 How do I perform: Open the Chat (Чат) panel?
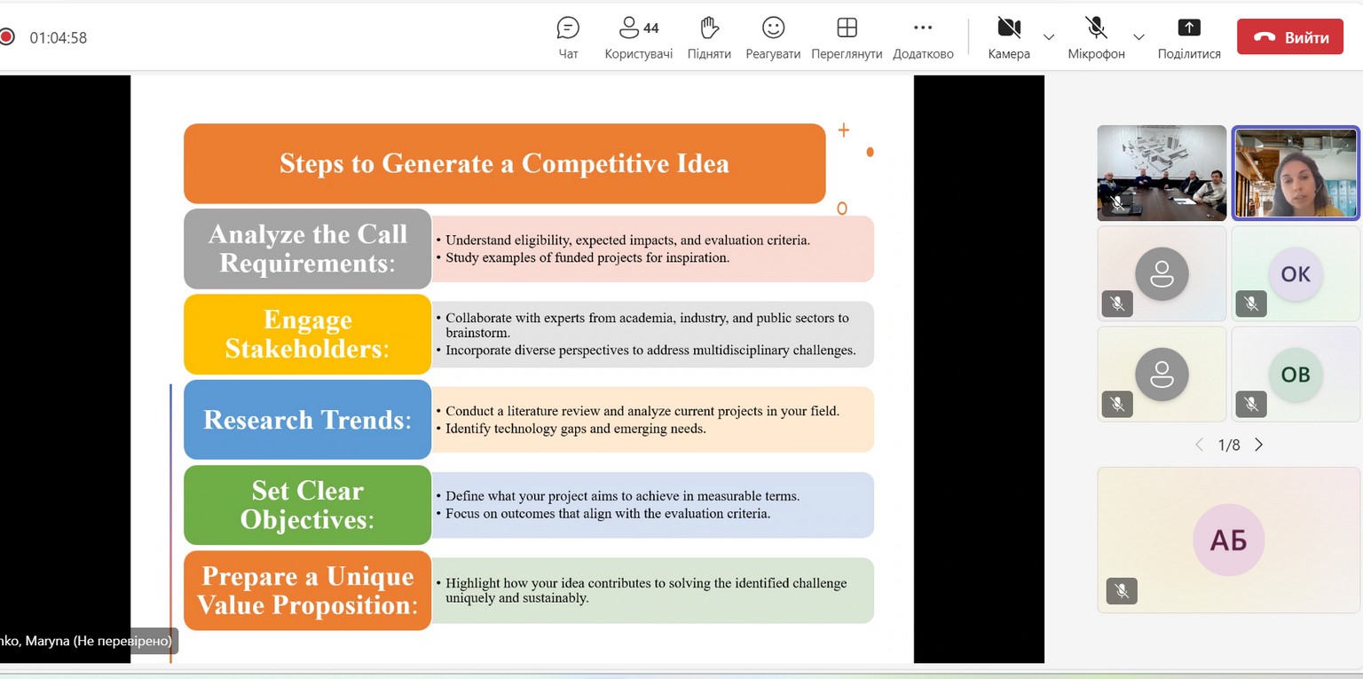tap(568, 37)
